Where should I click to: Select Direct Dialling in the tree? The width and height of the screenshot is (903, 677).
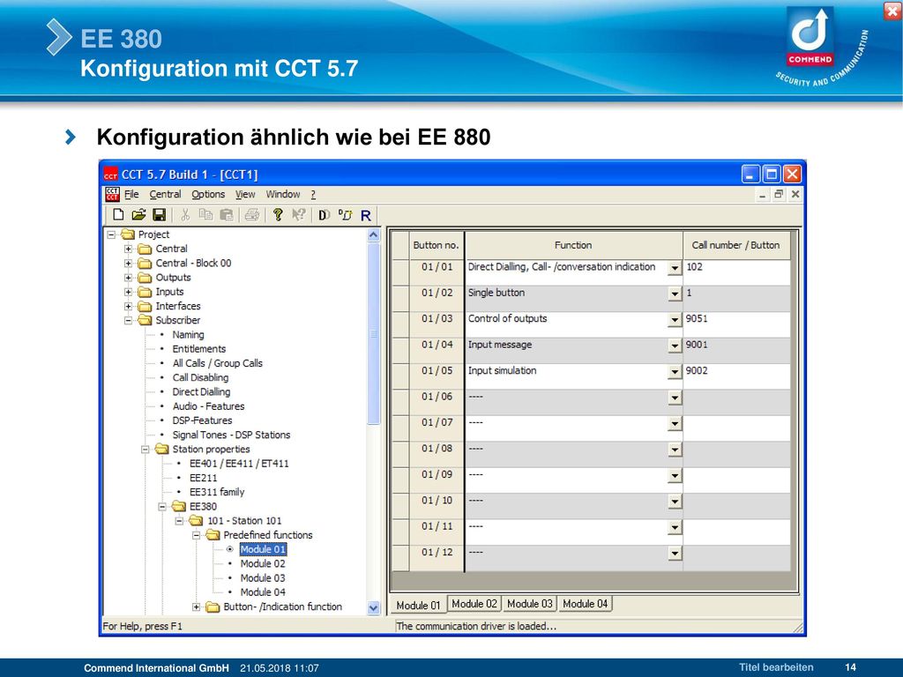point(201,392)
